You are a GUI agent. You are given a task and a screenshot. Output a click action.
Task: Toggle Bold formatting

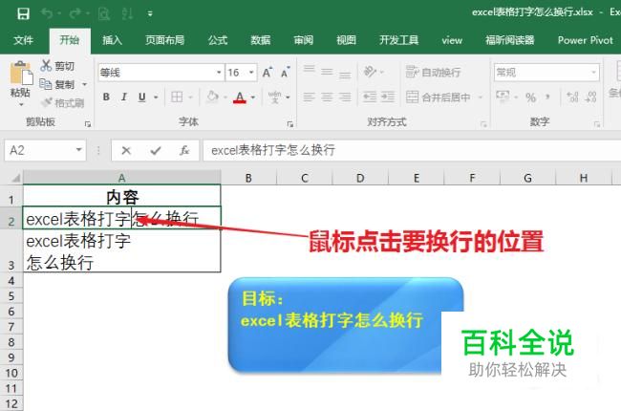[106, 97]
